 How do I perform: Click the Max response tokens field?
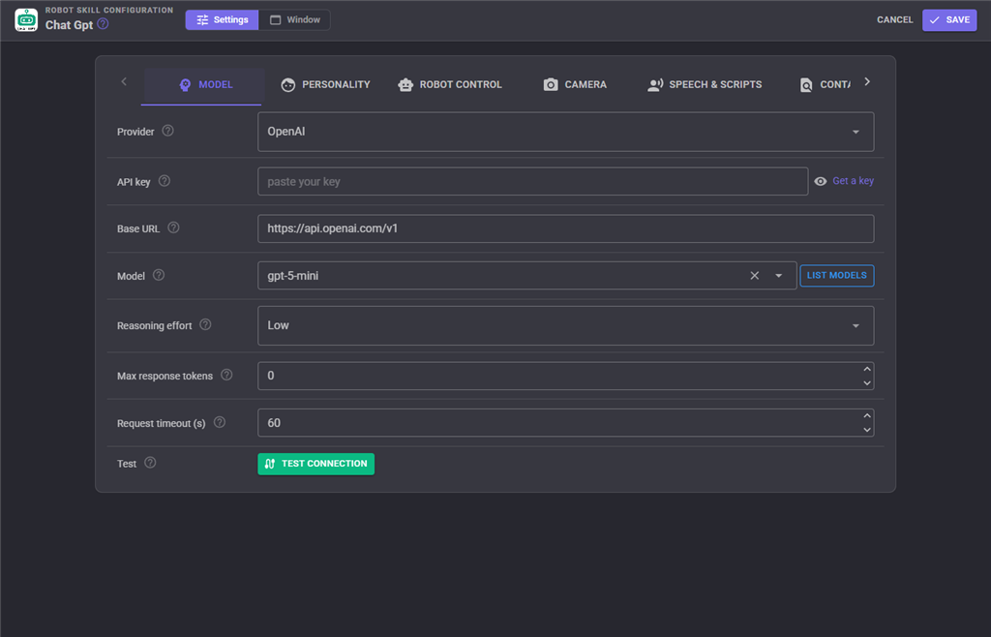point(565,376)
